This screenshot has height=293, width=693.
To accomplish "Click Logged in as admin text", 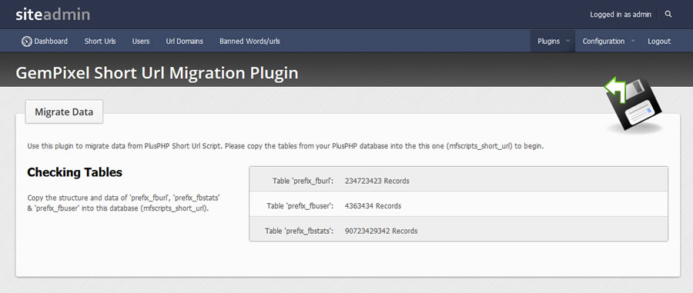I will [621, 15].
